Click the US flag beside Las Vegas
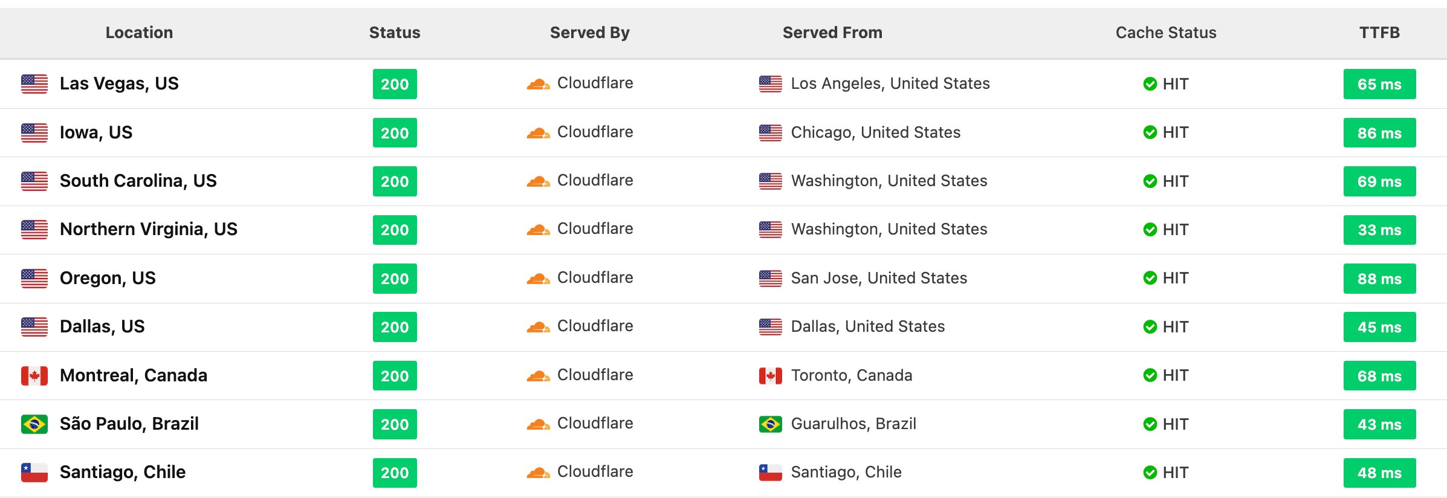 click(34, 84)
